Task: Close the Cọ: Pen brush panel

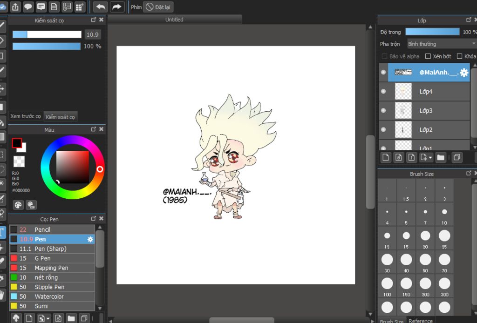Action: click(x=101, y=218)
